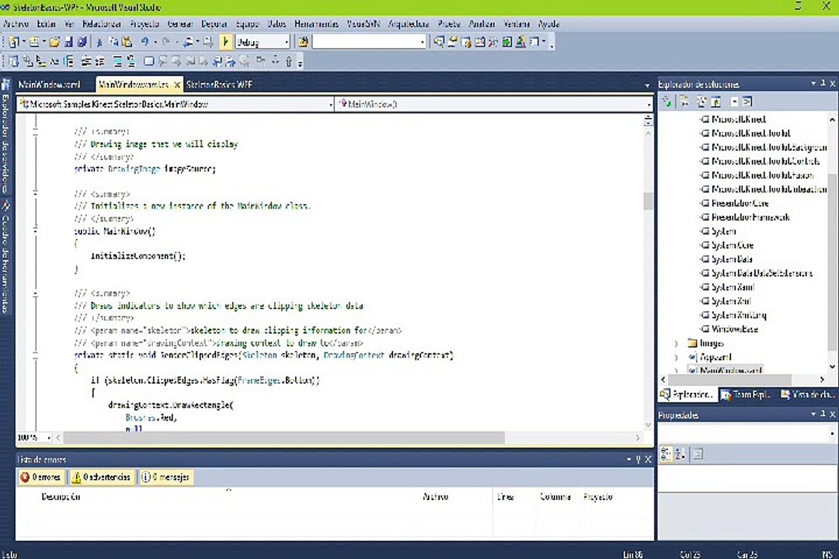Click the alphabetical sort icon in Propiedades
This screenshot has width=839, height=559.
click(679, 454)
